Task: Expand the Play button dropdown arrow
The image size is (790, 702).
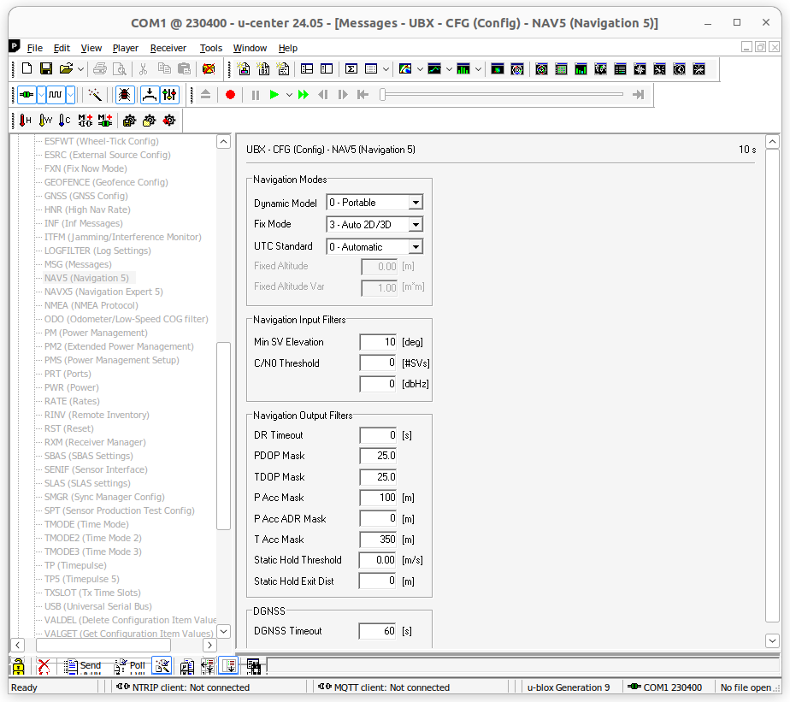Action: coord(289,95)
